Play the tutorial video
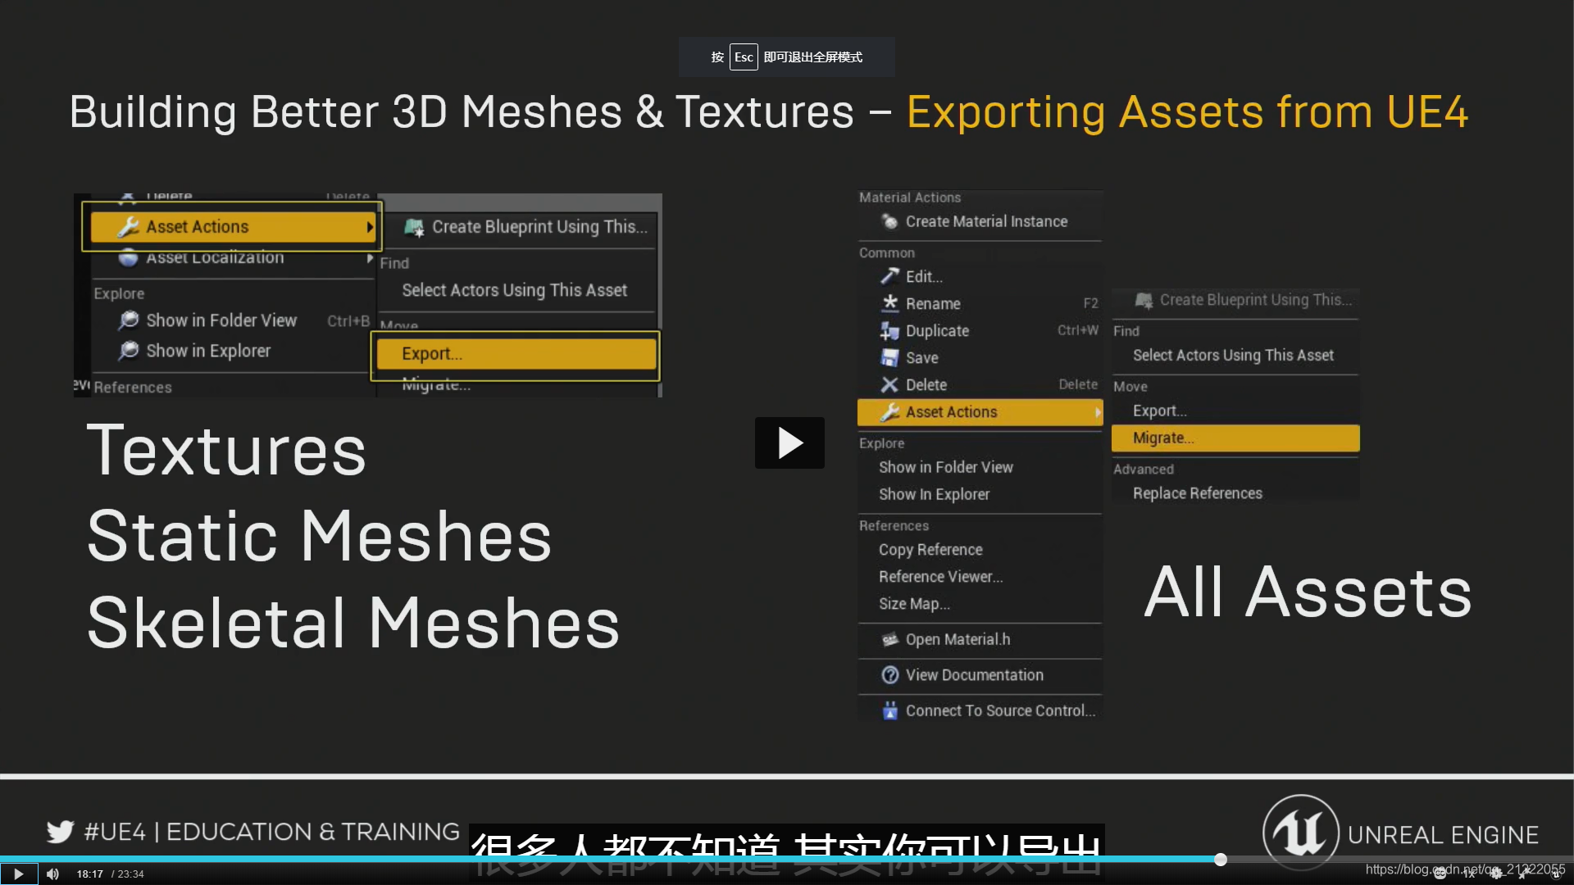1574x885 pixels. coord(790,443)
